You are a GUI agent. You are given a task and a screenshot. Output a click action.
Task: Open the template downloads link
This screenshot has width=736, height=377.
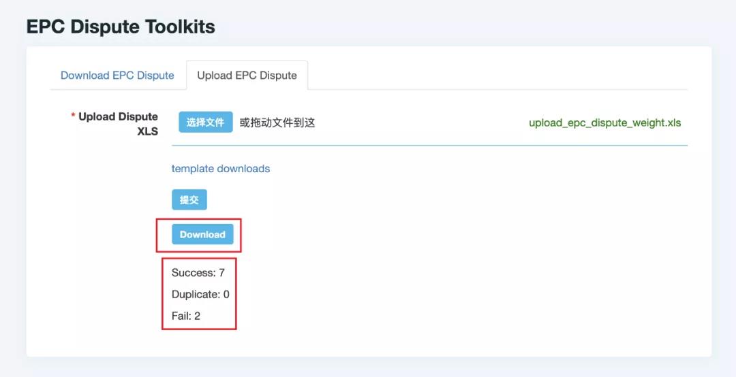click(220, 169)
